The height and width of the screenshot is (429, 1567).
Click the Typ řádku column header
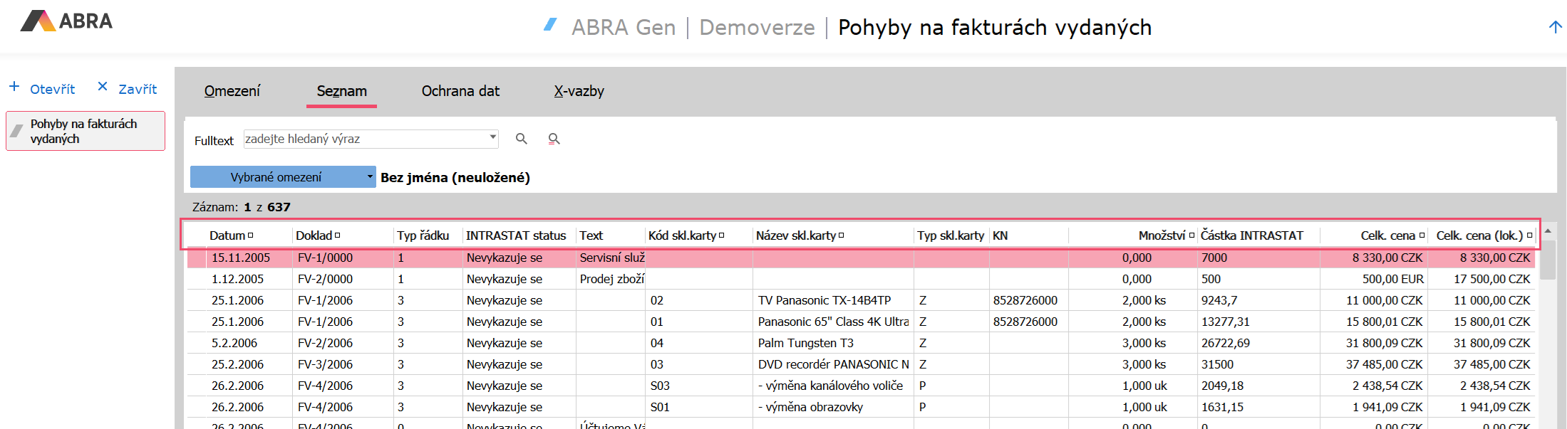click(423, 235)
